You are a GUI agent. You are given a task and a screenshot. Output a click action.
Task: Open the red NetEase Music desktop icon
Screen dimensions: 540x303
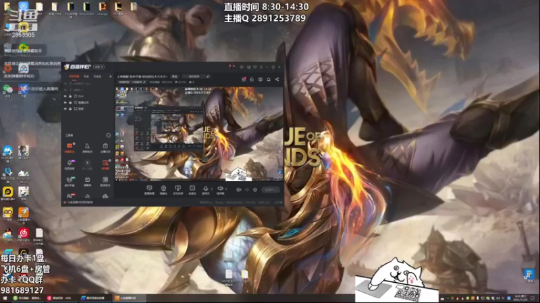tap(24, 235)
